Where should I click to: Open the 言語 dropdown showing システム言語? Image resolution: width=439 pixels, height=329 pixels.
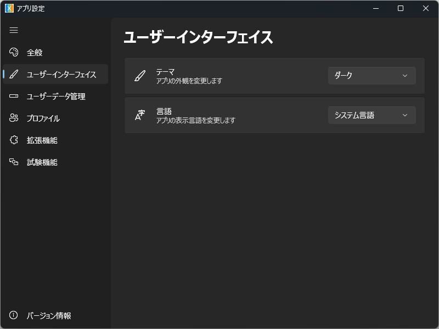372,115
